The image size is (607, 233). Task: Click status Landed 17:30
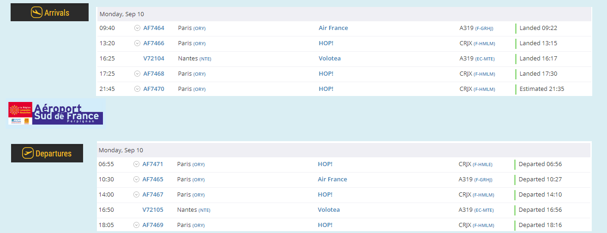tap(538, 74)
